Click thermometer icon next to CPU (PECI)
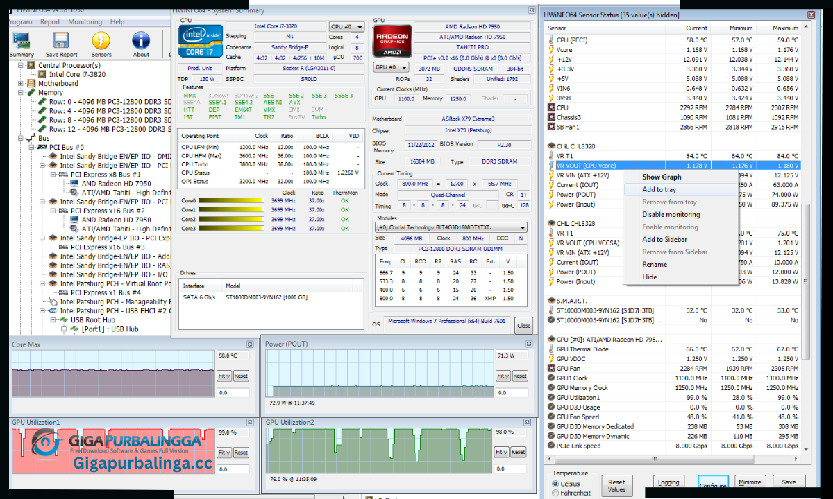The image size is (833, 499). 551,40
